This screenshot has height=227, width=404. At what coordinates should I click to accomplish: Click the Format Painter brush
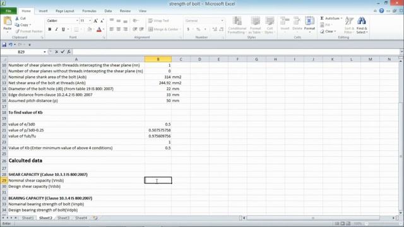click(17, 31)
